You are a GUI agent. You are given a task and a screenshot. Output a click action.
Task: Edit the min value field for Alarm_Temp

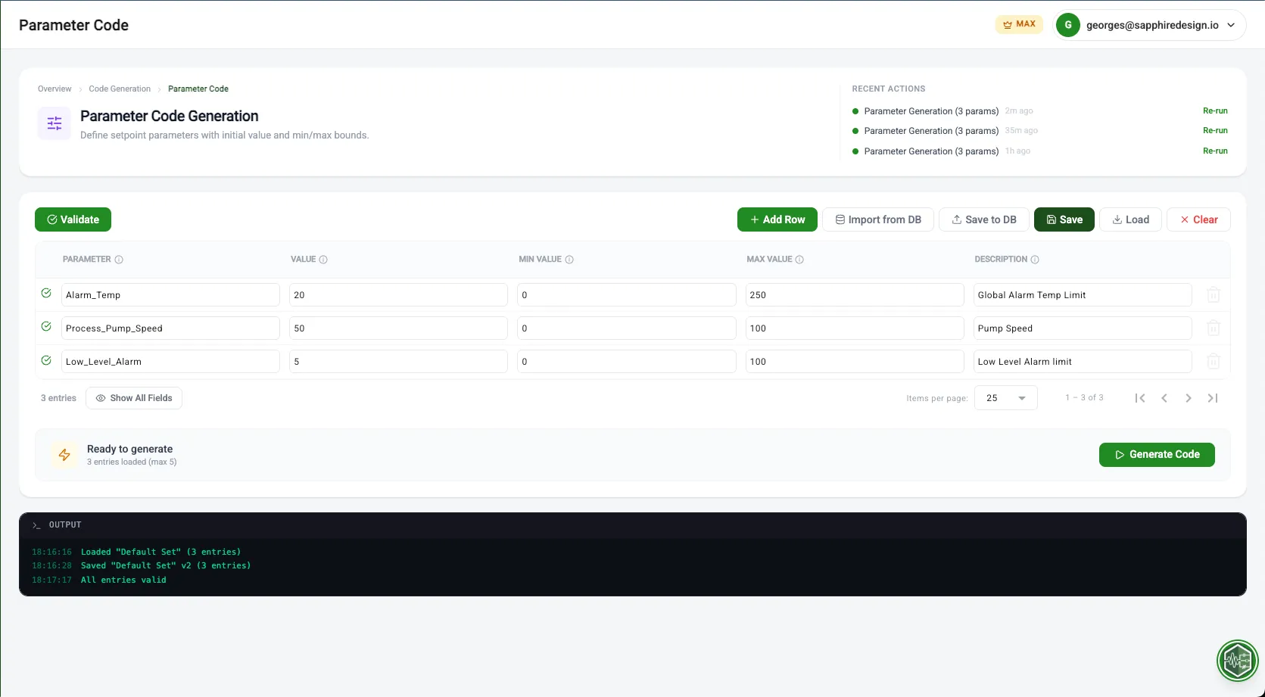coord(627,295)
